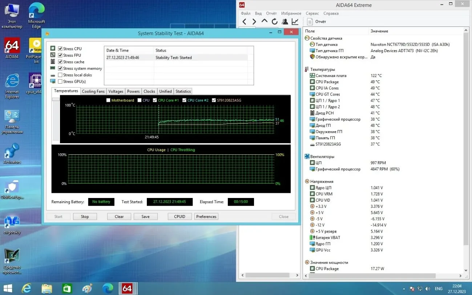
Task: Open the Preferences dialog
Action: [206, 216]
